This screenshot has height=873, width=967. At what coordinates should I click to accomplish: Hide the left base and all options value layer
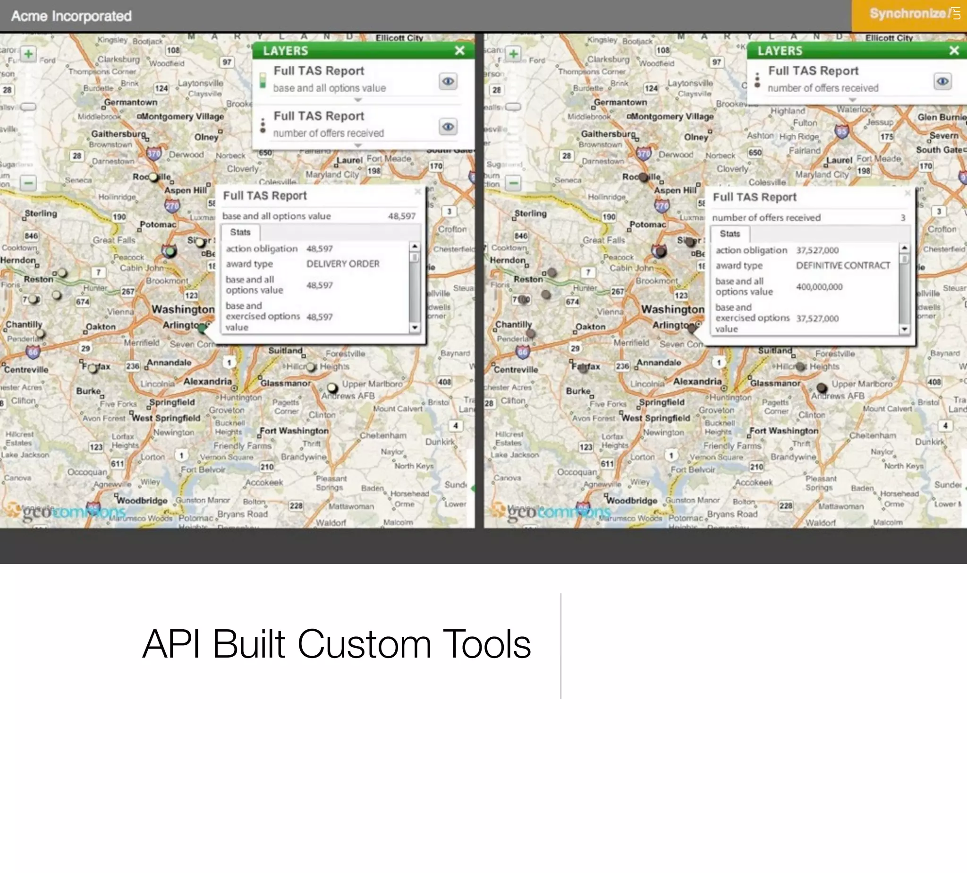click(448, 82)
